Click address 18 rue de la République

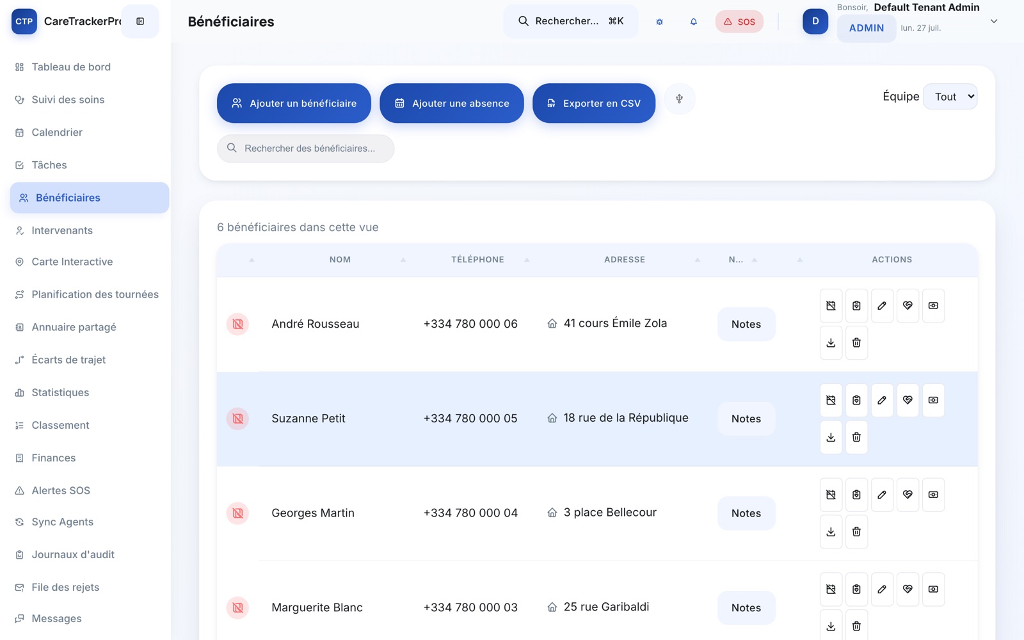pyautogui.click(x=626, y=418)
